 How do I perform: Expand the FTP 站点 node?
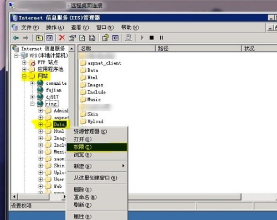coord(24,63)
